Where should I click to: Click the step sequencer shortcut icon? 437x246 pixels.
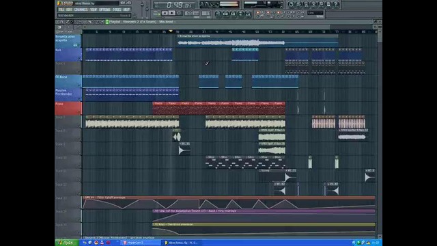[225, 14]
